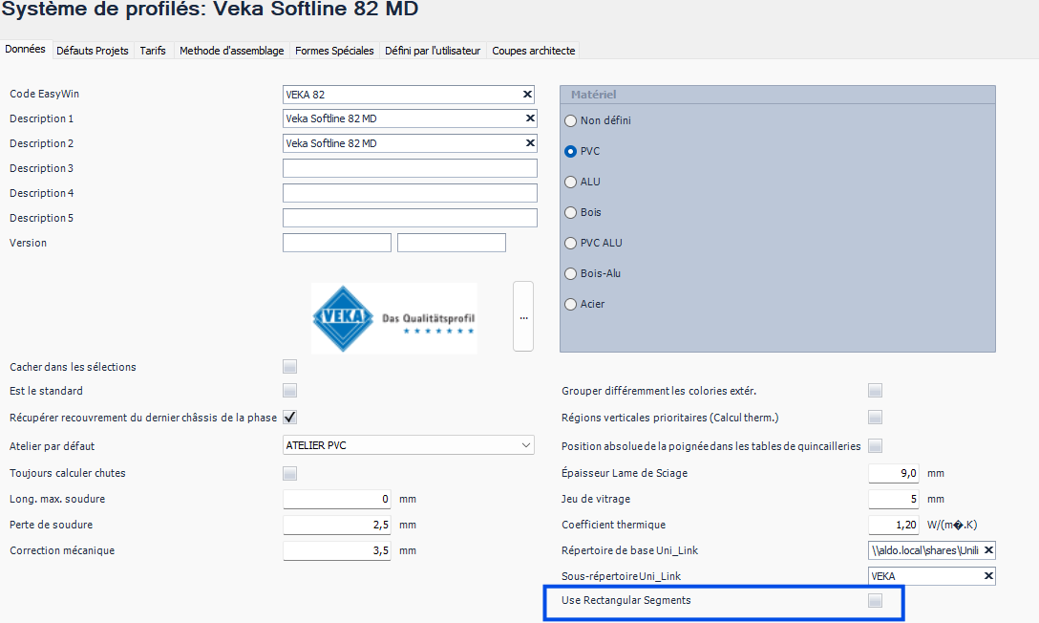The image size is (1039, 623).
Task: Click the first Version field
Action: point(336,243)
